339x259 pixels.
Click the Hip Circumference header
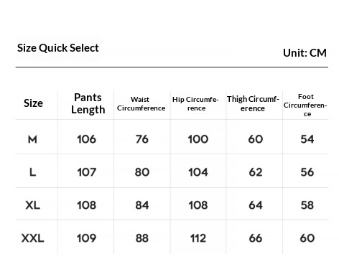coord(195,104)
